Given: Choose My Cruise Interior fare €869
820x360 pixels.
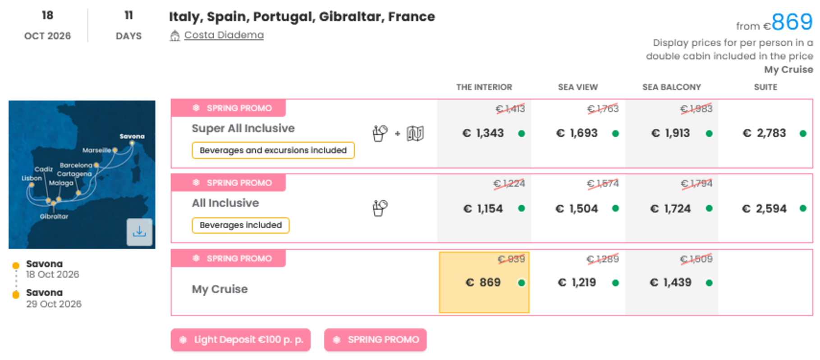Looking at the screenshot, I should [x=484, y=283].
